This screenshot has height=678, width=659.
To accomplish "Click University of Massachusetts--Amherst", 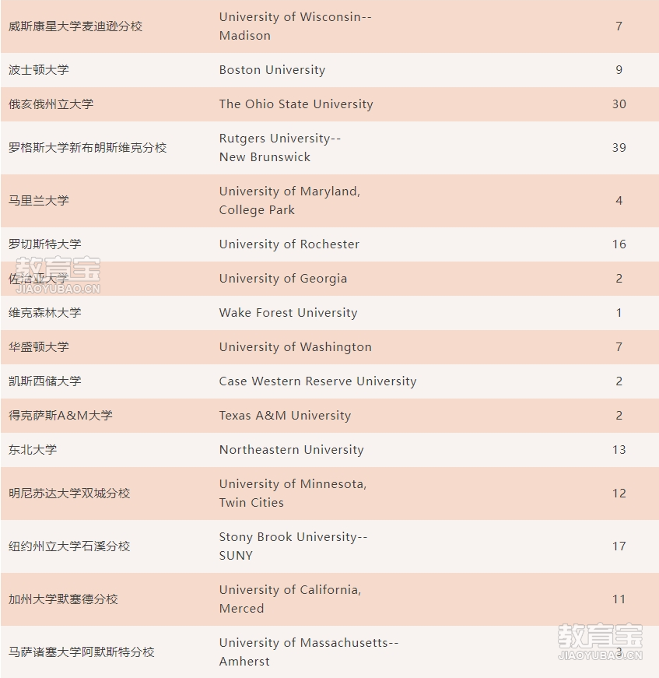I will tap(309, 652).
